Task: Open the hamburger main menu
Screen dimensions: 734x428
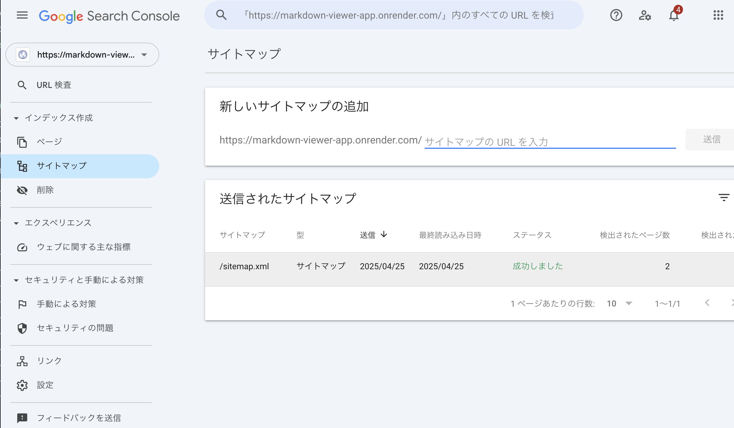Action: [x=22, y=15]
